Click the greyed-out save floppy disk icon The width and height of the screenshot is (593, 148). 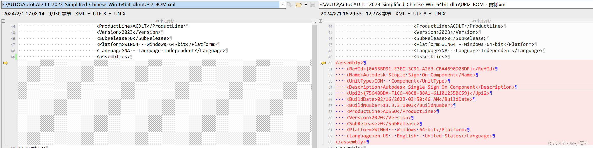coord(313,5)
